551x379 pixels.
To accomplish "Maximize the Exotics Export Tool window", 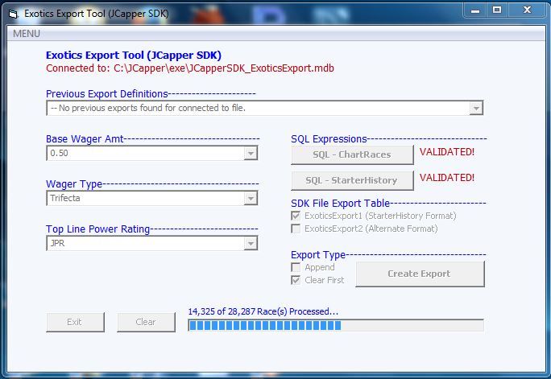I will click(497, 10).
